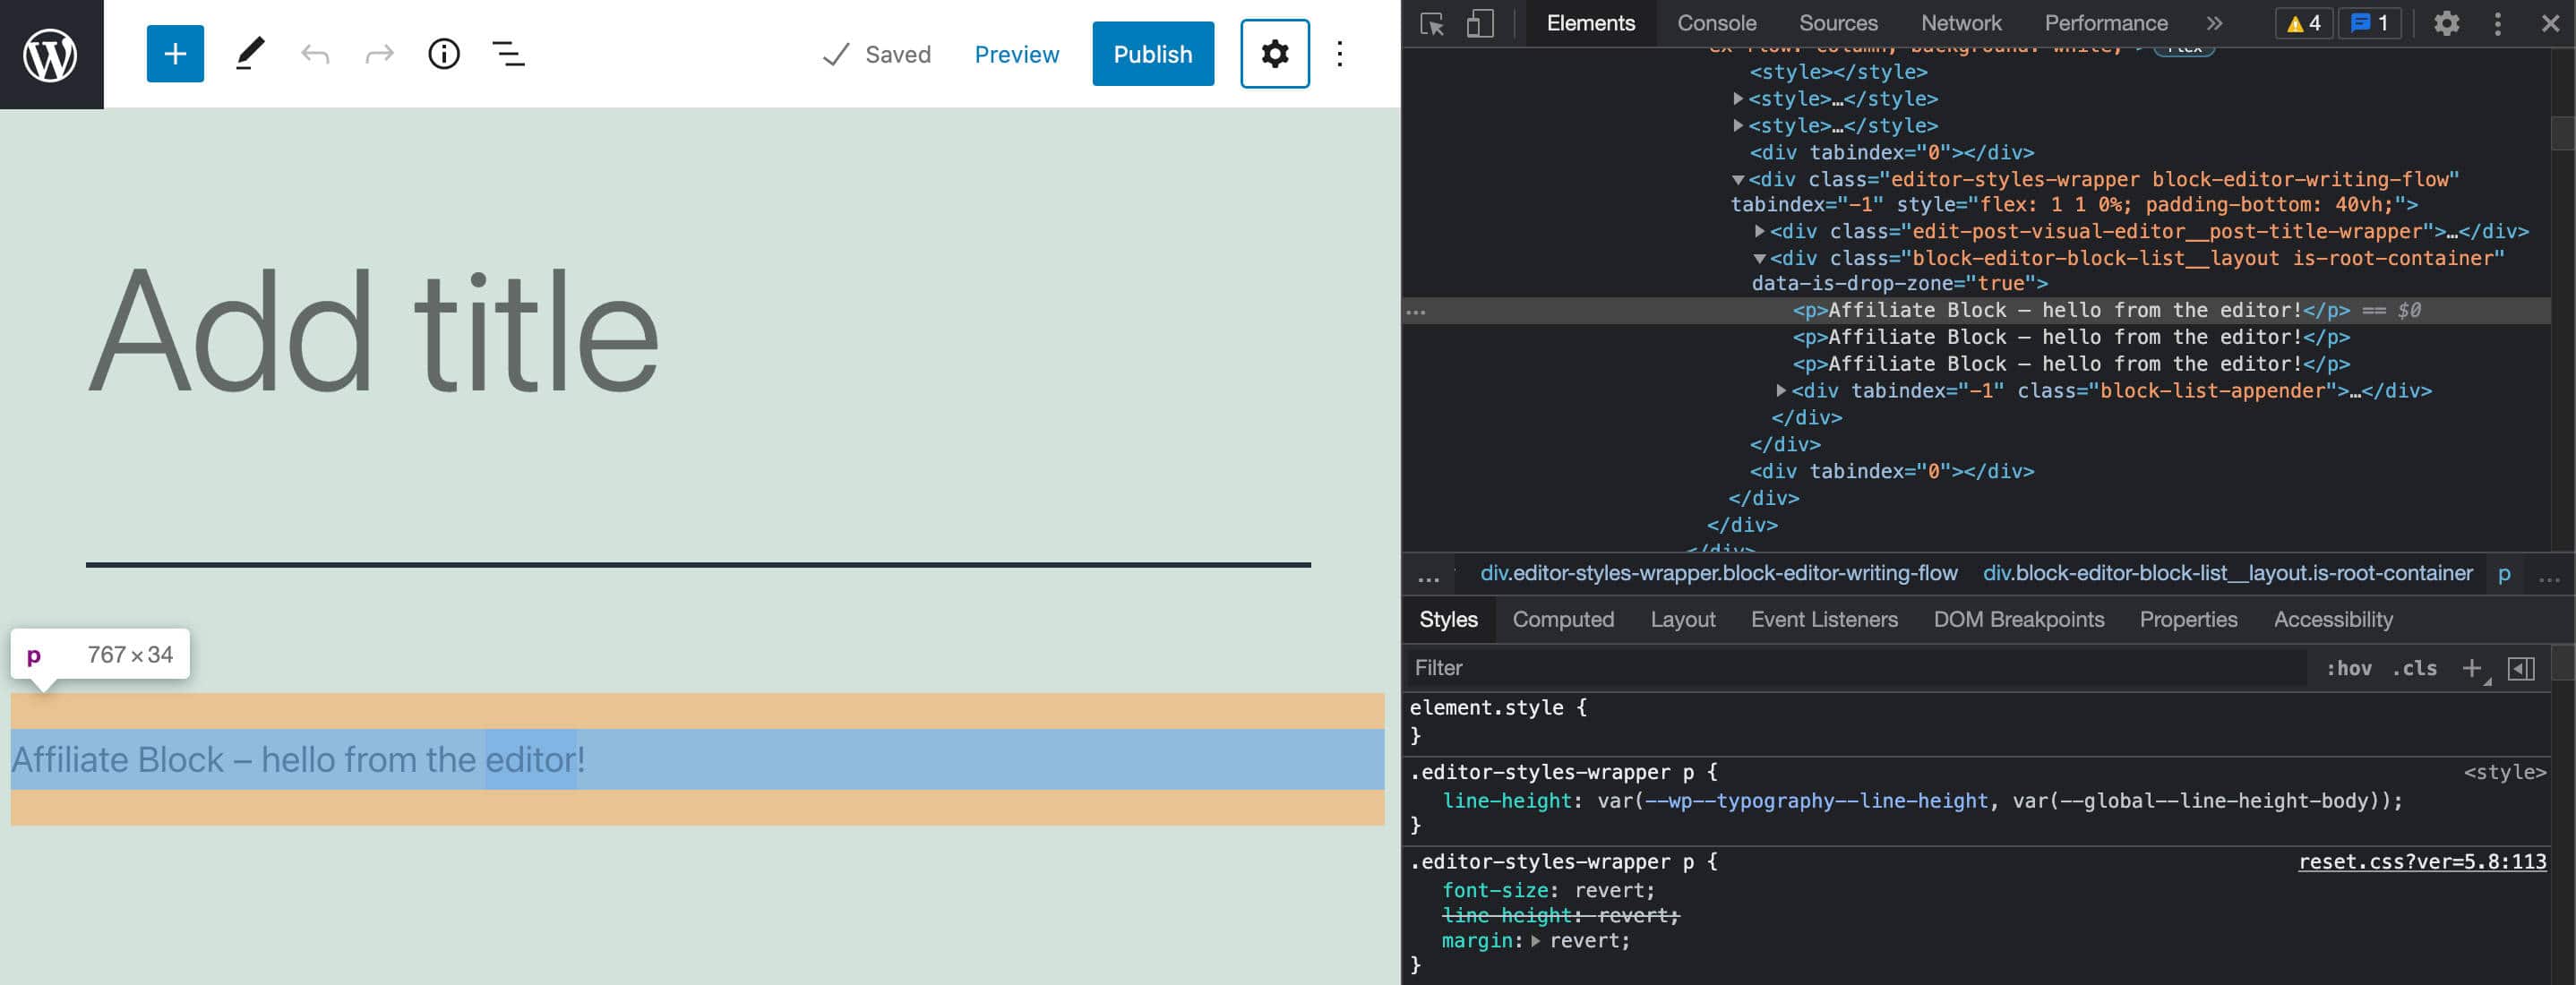Toggle the .cls classes panel
Viewport: 2576px width, 985px height.
(x=2414, y=669)
